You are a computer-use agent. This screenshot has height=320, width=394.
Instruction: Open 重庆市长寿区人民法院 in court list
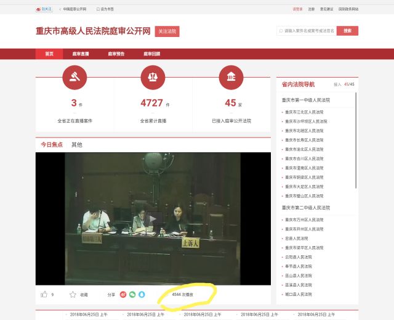(304, 140)
